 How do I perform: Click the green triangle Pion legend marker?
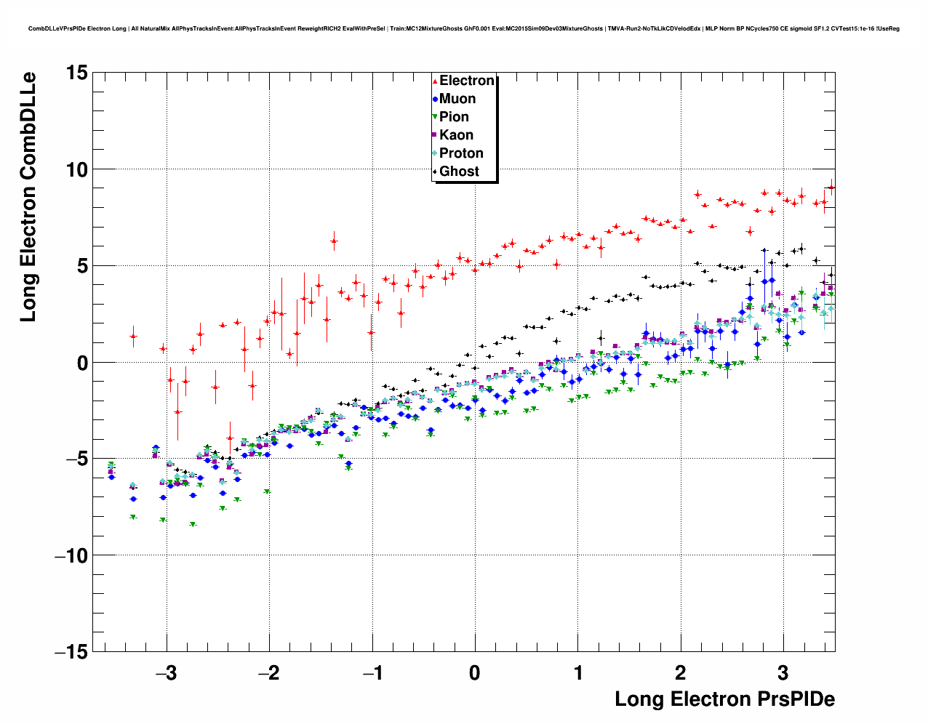click(435, 117)
